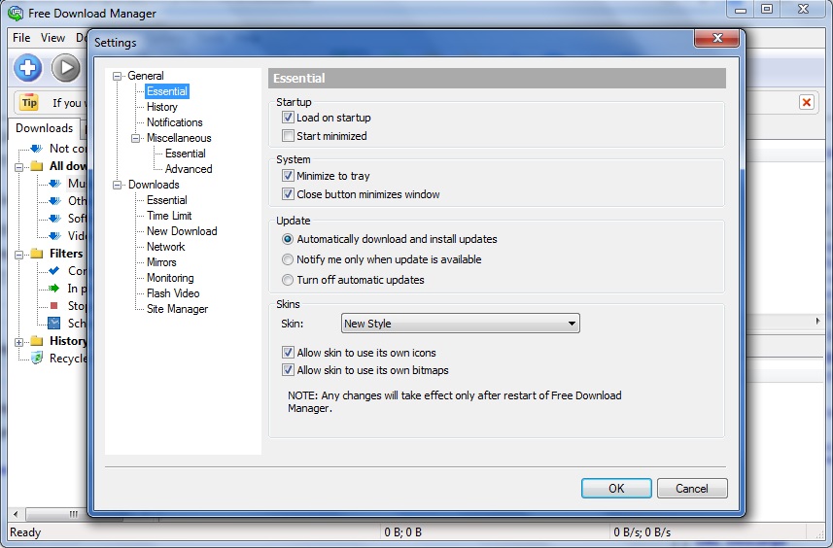Click the Completed filter checkmark icon
Image resolution: width=833 pixels, height=548 pixels.
(x=54, y=271)
